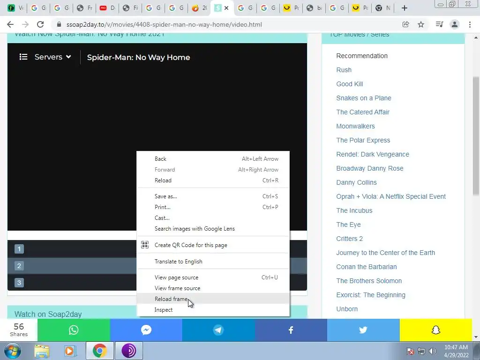This screenshot has height=360, width=480.
Task: Share via Snapchat button
Action: point(435,330)
